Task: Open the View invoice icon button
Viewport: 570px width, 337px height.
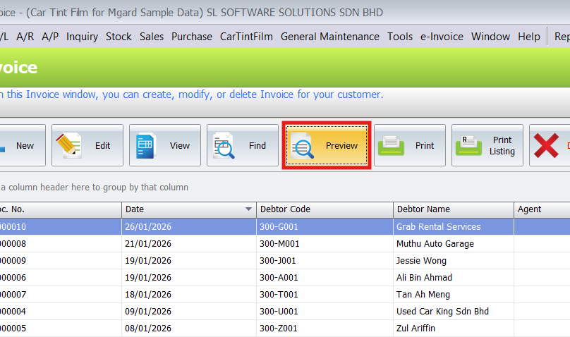Action: pyautogui.click(x=146, y=145)
